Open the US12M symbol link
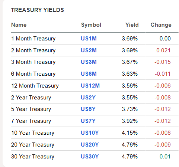The width and height of the screenshot is (179, 167). click(x=90, y=86)
